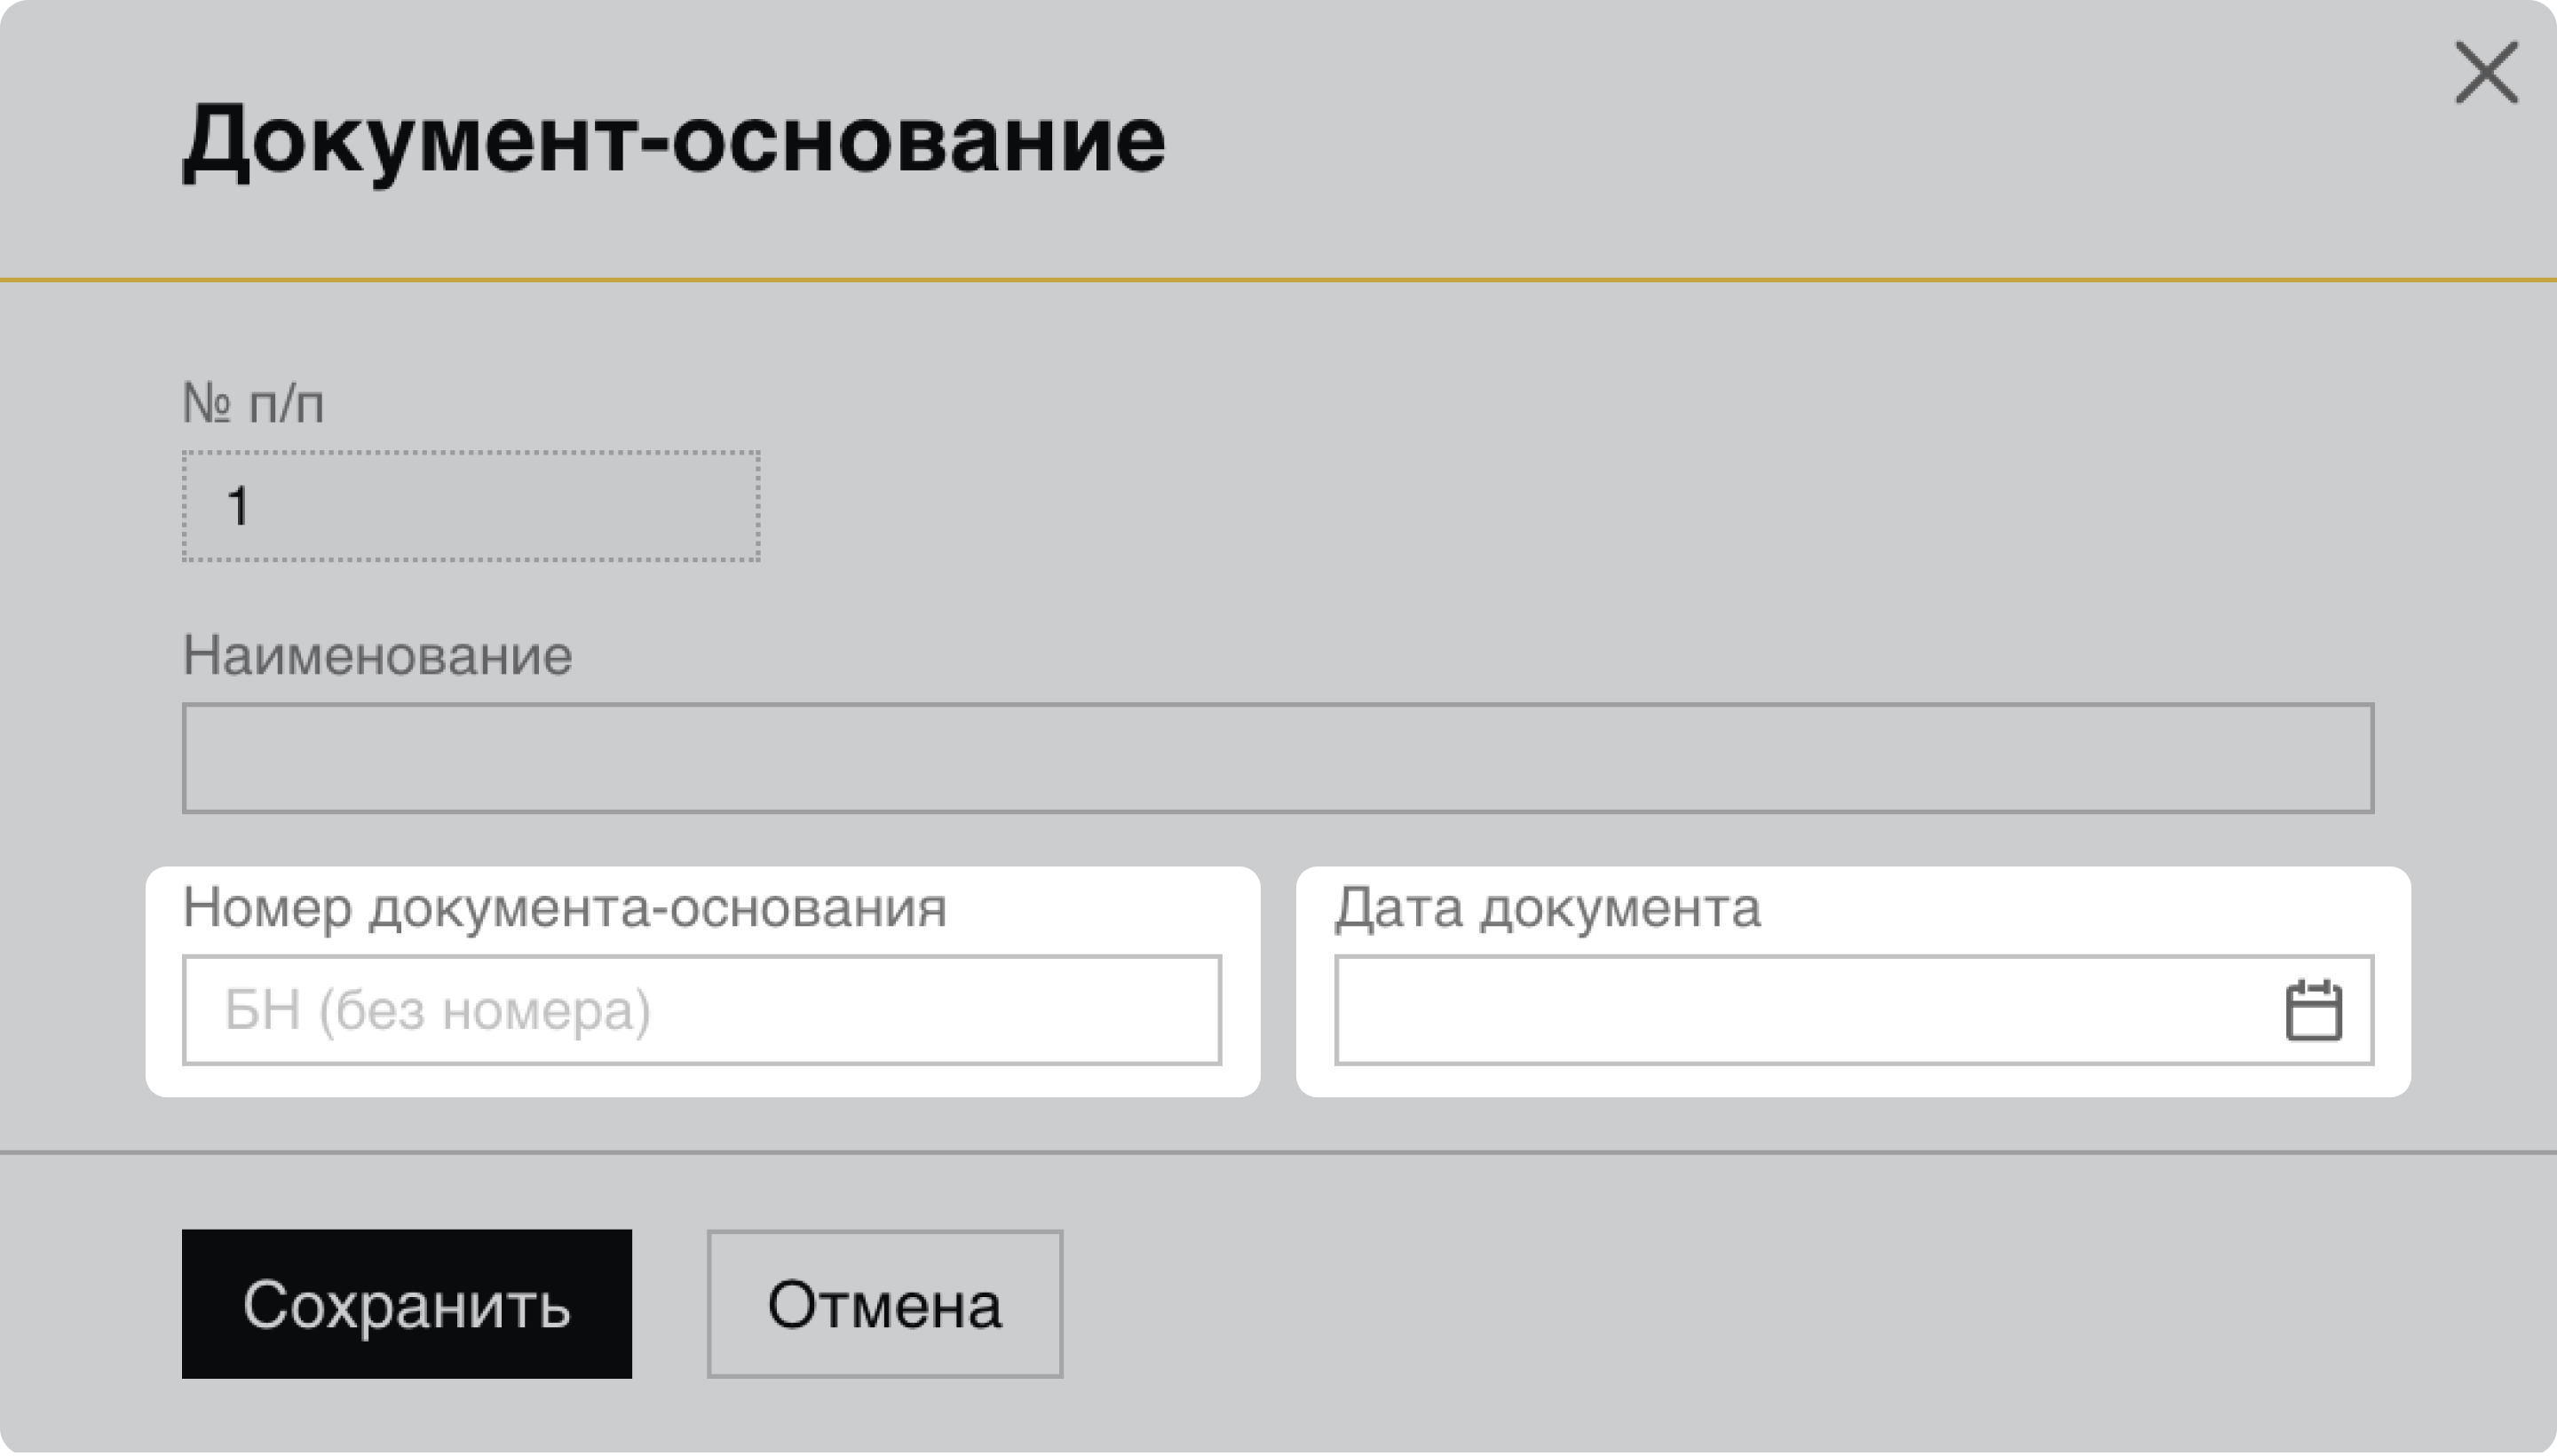Click the № п/п label
This screenshot has height=1456, width=2557.
(x=253, y=404)
